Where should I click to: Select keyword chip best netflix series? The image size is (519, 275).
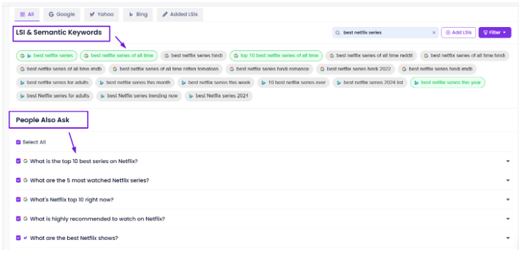point(46,56)
